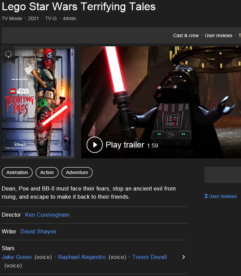View Raphael Alejandro's profile
Viewport: 241px width, 276px height.
point(82,257)
